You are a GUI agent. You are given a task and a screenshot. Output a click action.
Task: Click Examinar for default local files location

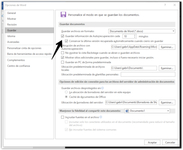click(x=167, y=68)
